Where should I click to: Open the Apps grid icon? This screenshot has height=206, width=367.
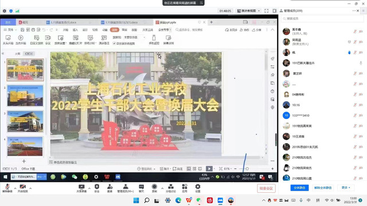185,188
